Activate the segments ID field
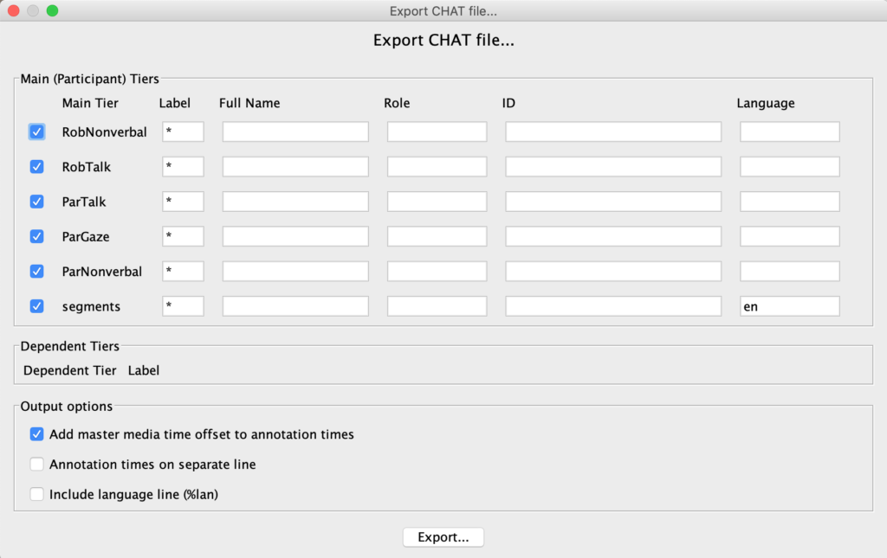Screen dimensions: 887x558 (613, 306)
